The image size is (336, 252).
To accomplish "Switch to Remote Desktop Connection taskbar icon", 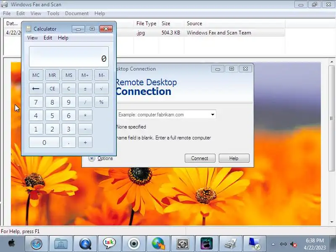I will click(255, 244).
